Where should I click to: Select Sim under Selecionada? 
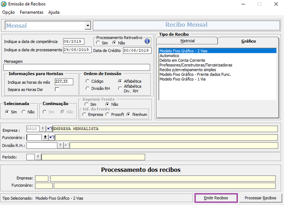tap(7, 112)
